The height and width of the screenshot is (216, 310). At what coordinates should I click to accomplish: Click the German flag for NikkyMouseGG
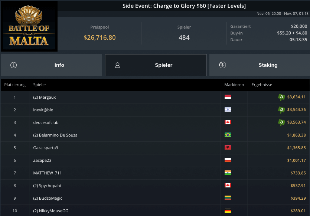228,211
